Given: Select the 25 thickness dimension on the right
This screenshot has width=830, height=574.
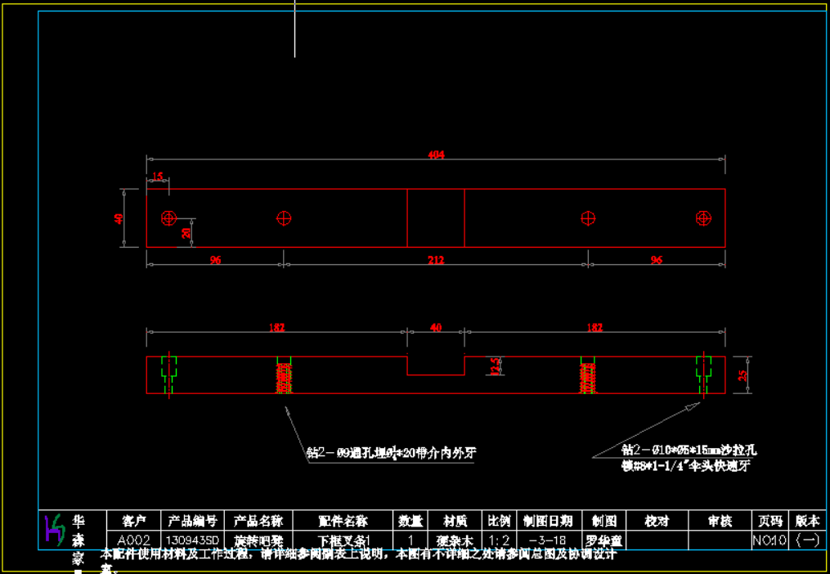Looking at the screenshot, I should coord(743,375).
